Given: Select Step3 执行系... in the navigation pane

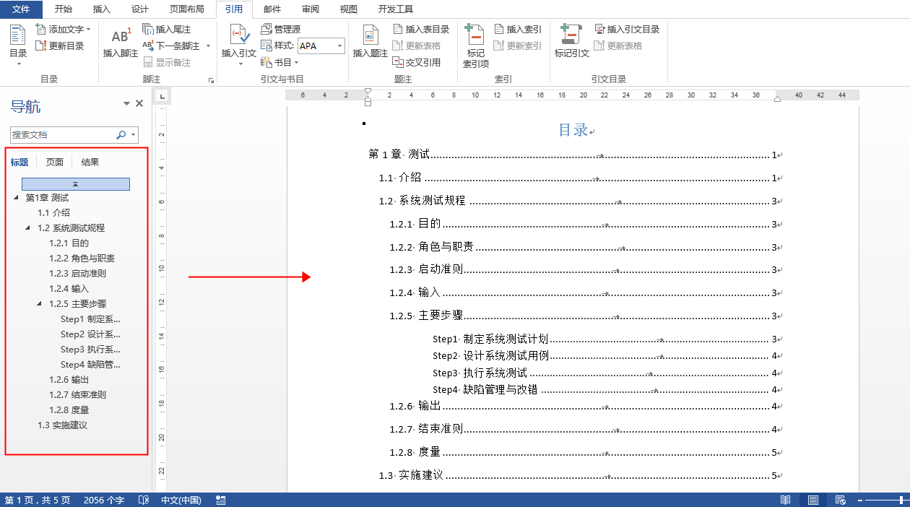Looking at the screenshot, I should coord(91,349).
